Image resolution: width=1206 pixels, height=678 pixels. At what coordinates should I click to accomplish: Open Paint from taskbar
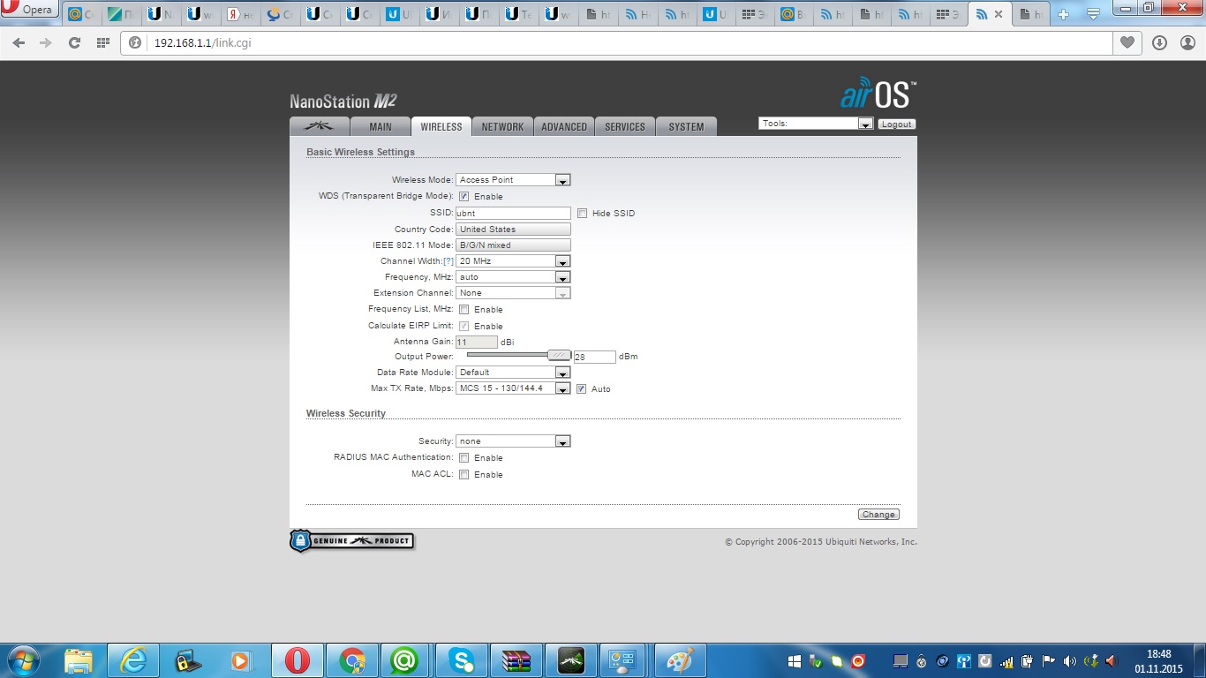click(x=679, y=660)
